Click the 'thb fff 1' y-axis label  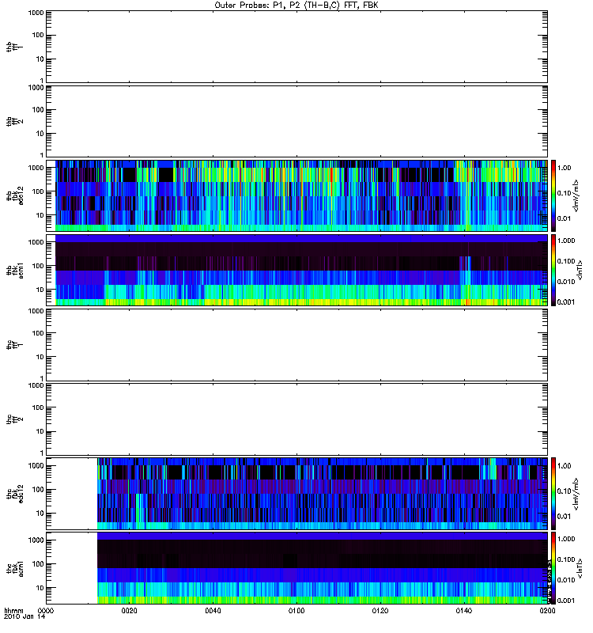point(14,47)
